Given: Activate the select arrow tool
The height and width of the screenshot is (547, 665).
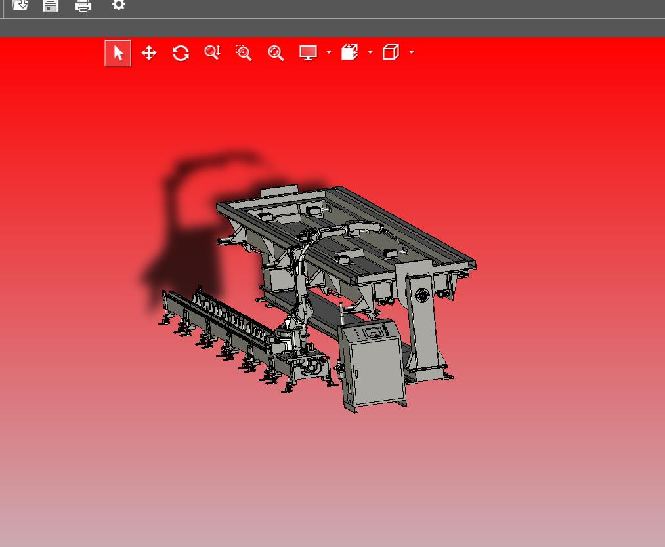Looking at the screenshot, I should pyautogui.click(x=118, y=53).
